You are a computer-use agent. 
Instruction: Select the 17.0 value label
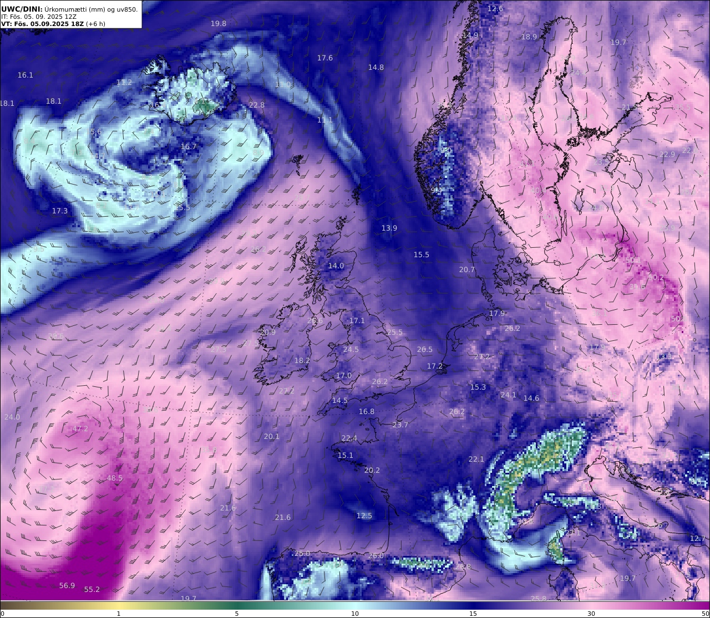(x=344, y=376)
